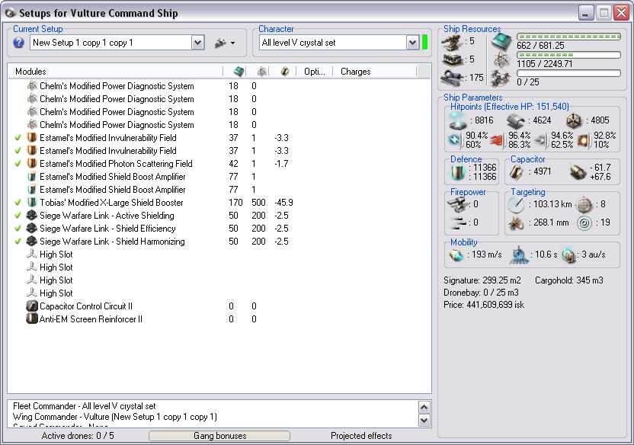Open the ship browser icon next to setup
The height and width of the screenshot is (445, 634).
pyautogui.click(x=220, y=43)
